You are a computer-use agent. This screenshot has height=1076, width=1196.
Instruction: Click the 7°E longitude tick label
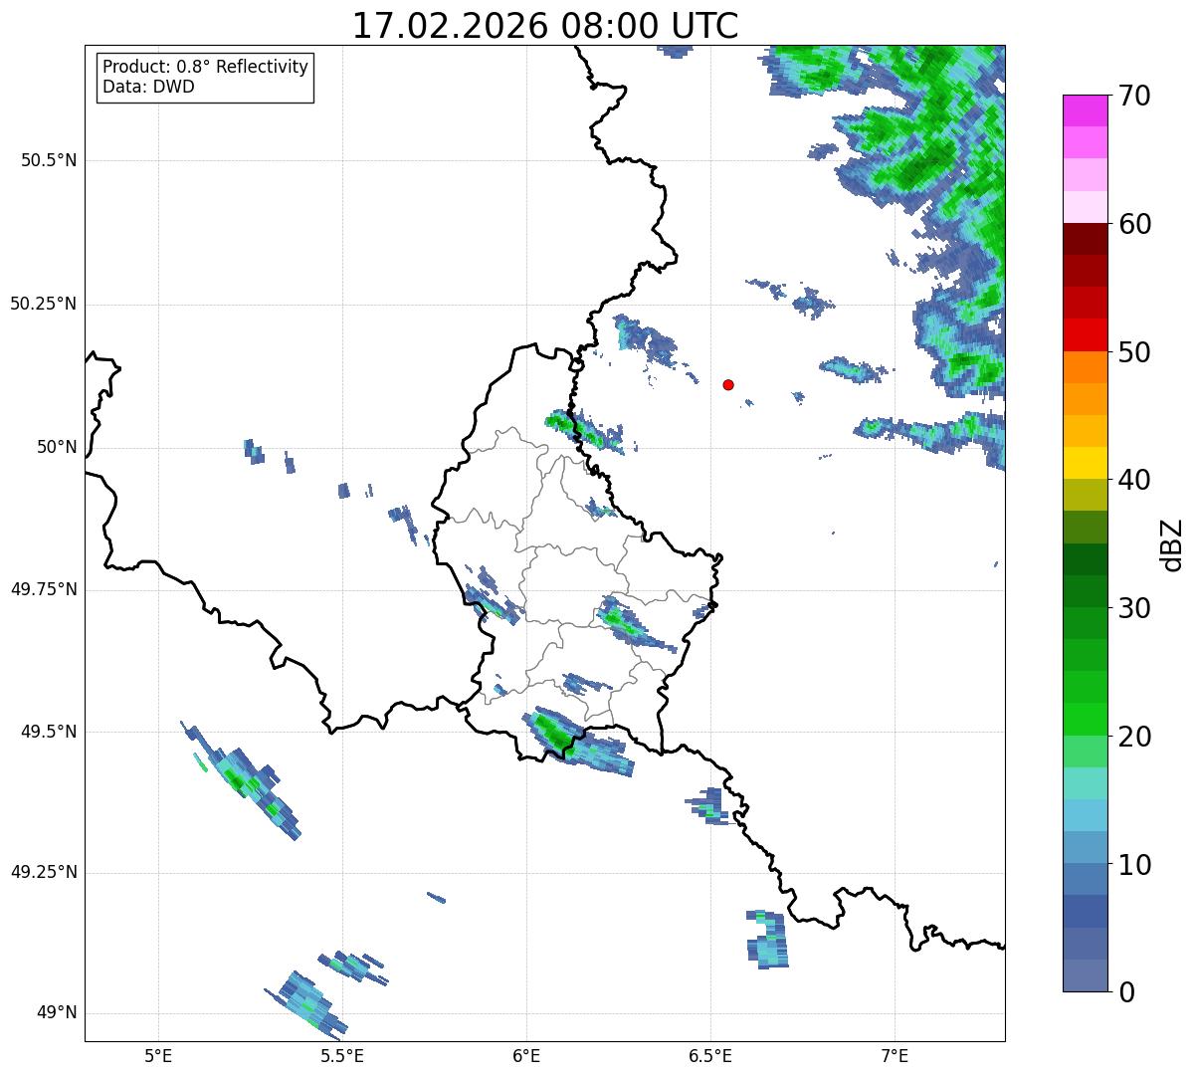click(896, 1054)
